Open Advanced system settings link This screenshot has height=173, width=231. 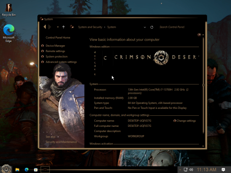click(x=61, y=62)
